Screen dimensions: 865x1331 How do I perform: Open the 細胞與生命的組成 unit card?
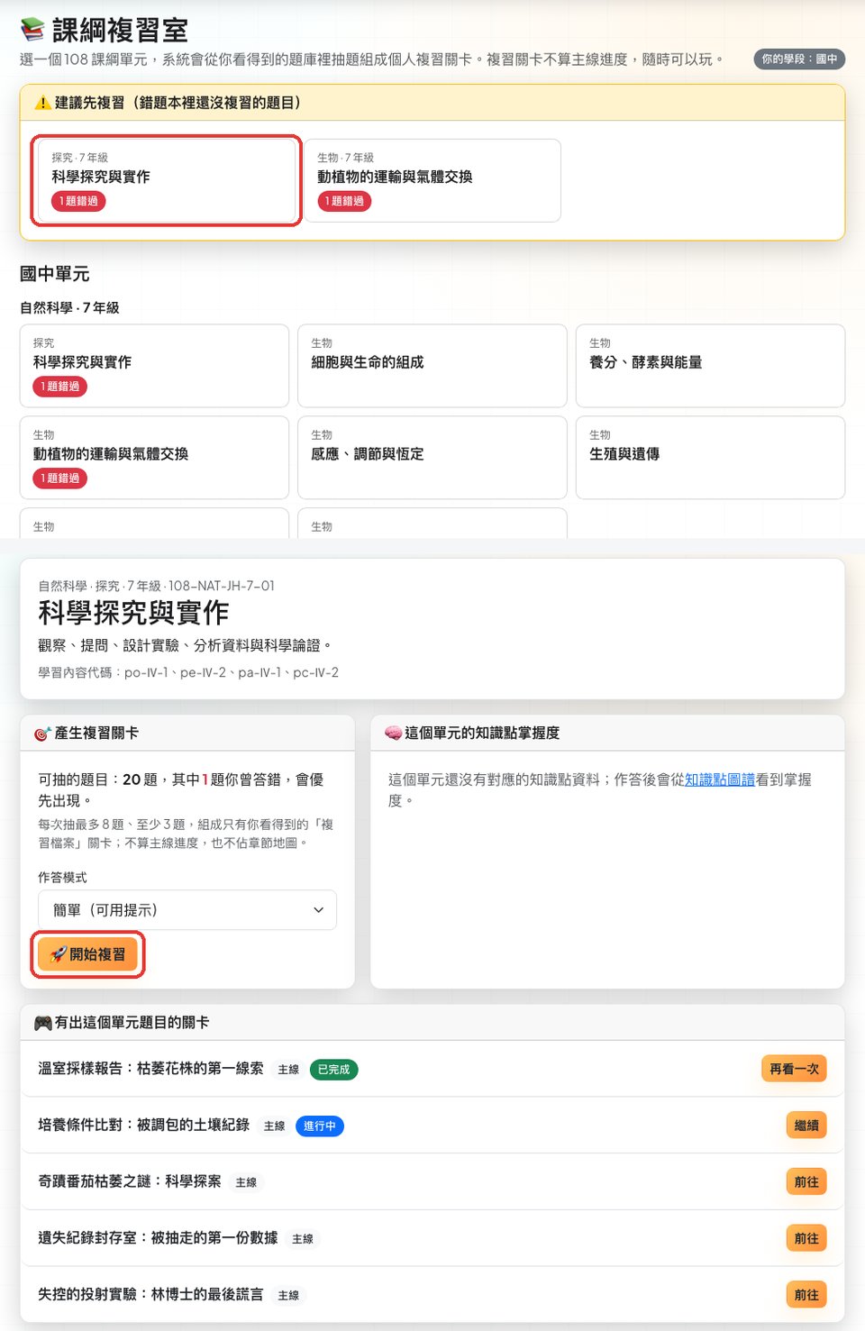pyautogui.click(x=432, y=366)
